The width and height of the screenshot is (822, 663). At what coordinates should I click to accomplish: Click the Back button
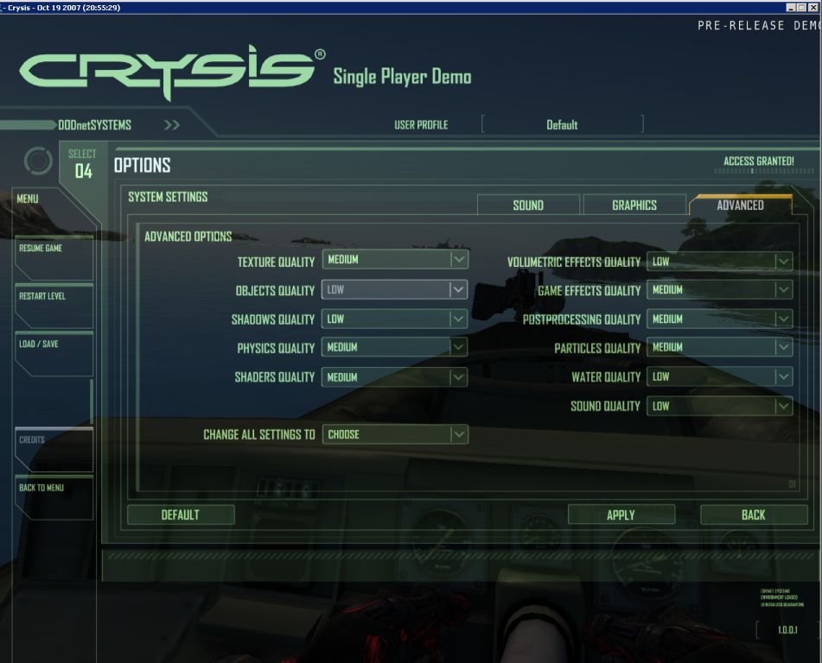point(754,515)
